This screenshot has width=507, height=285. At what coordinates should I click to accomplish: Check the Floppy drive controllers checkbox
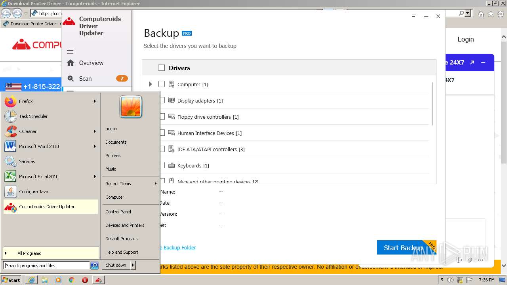coord(162,117)
